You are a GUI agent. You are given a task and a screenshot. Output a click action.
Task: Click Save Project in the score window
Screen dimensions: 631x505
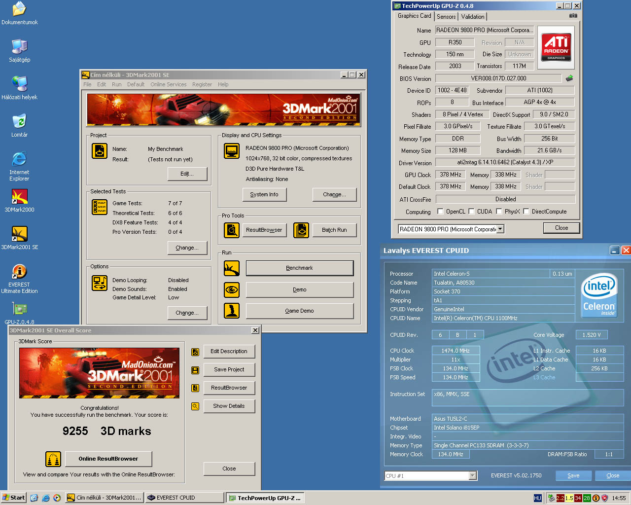point(229,370)
